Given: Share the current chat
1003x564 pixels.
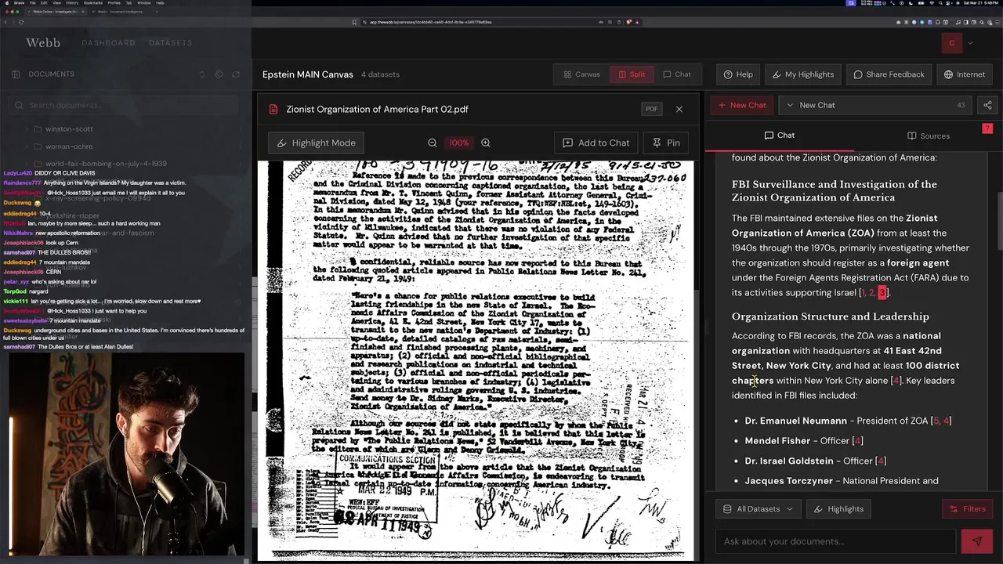Looking at the screenshot, I should pyautogui.click(x=987, y=105).
